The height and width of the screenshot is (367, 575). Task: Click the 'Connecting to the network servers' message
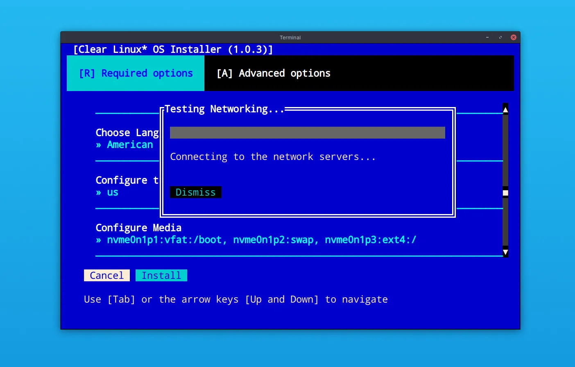pos(273,157)
